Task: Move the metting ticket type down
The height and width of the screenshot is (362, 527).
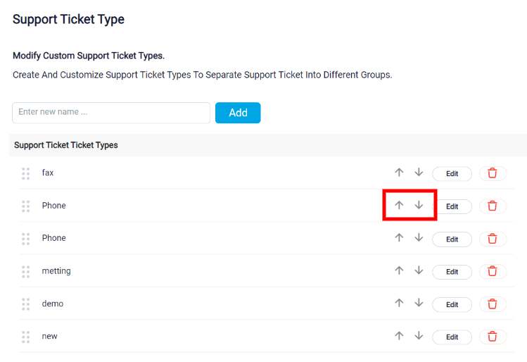Action: (x=419, y=270)
